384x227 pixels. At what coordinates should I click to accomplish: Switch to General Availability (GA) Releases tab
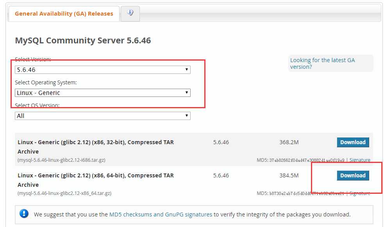(64, 14)
